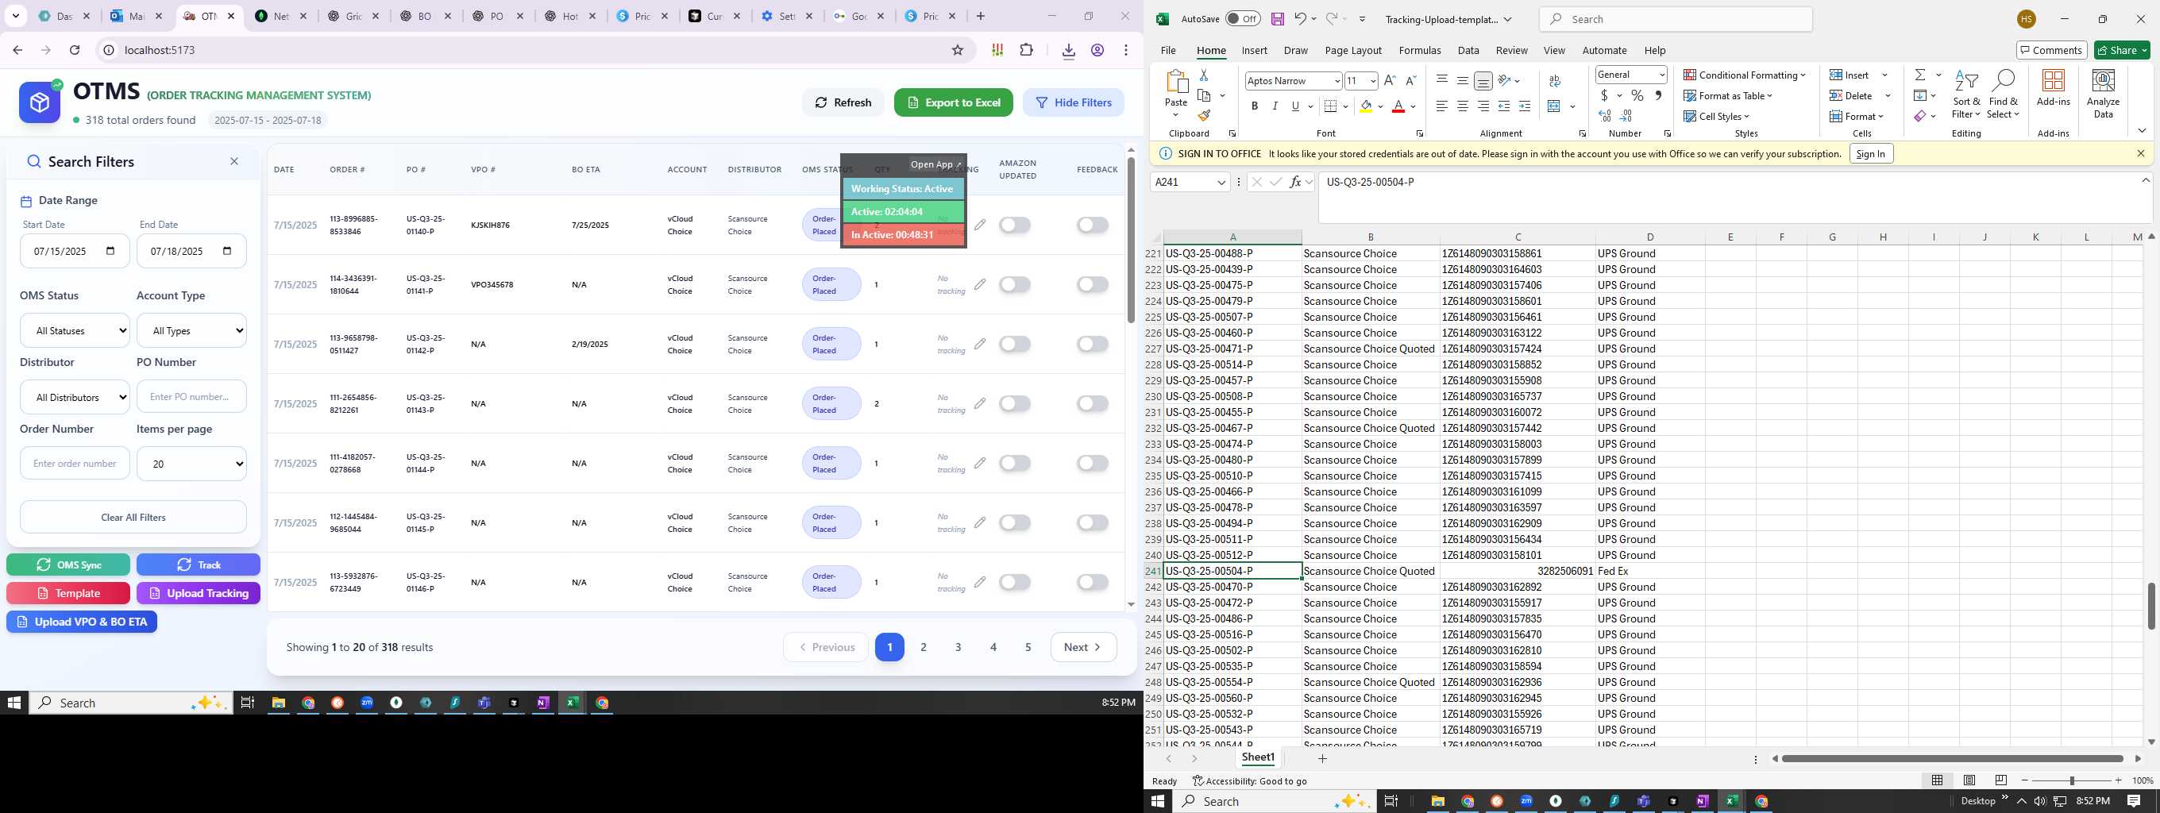2160x813 pixels.
Task: Open the All Types account dropdown
Action: pyautogui.click(x=191, y=330)
